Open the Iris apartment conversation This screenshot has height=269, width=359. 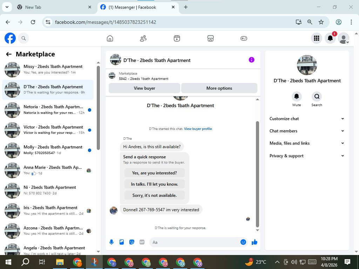[x=48, y=211]
